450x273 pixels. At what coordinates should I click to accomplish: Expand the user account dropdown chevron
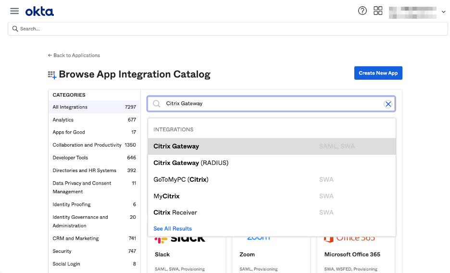[x=443, y=12]
